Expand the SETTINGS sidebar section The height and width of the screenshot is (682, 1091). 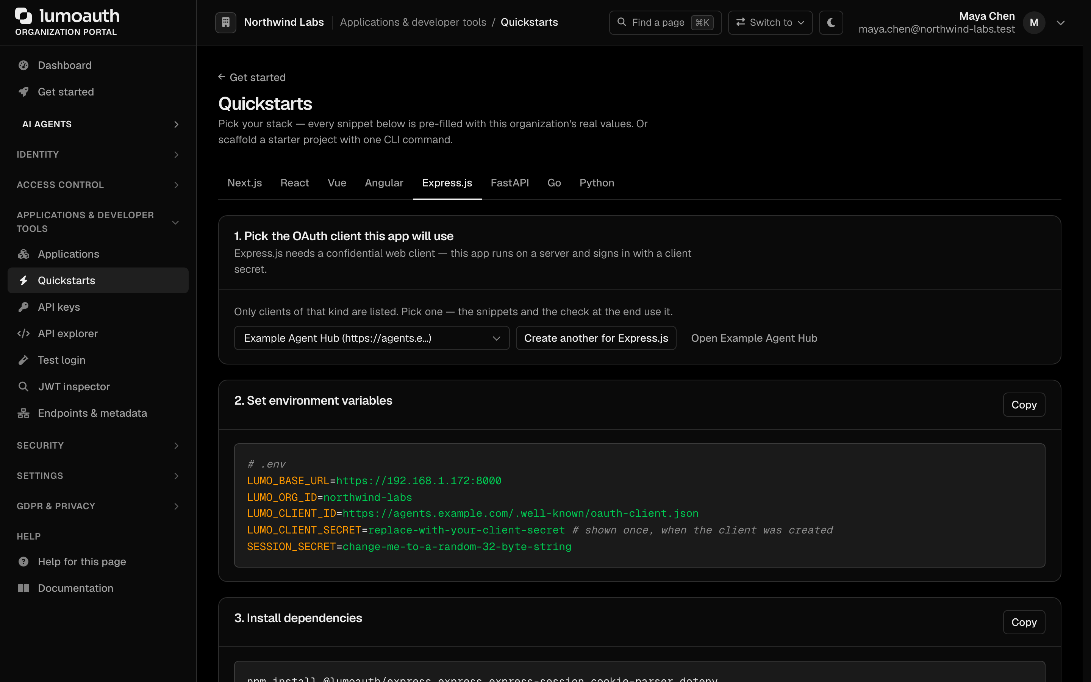(98, 476)
